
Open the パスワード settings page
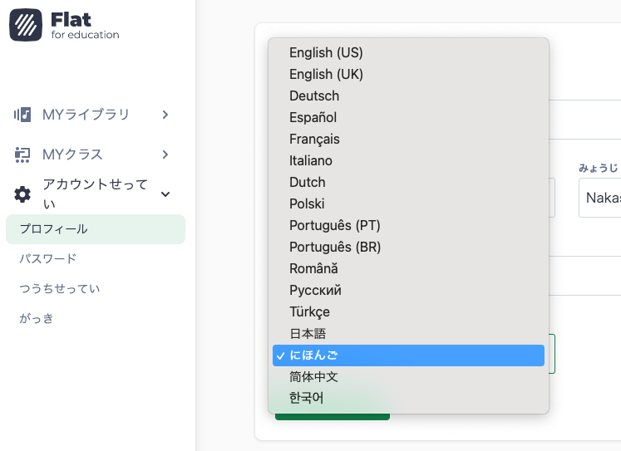[48, 259]
